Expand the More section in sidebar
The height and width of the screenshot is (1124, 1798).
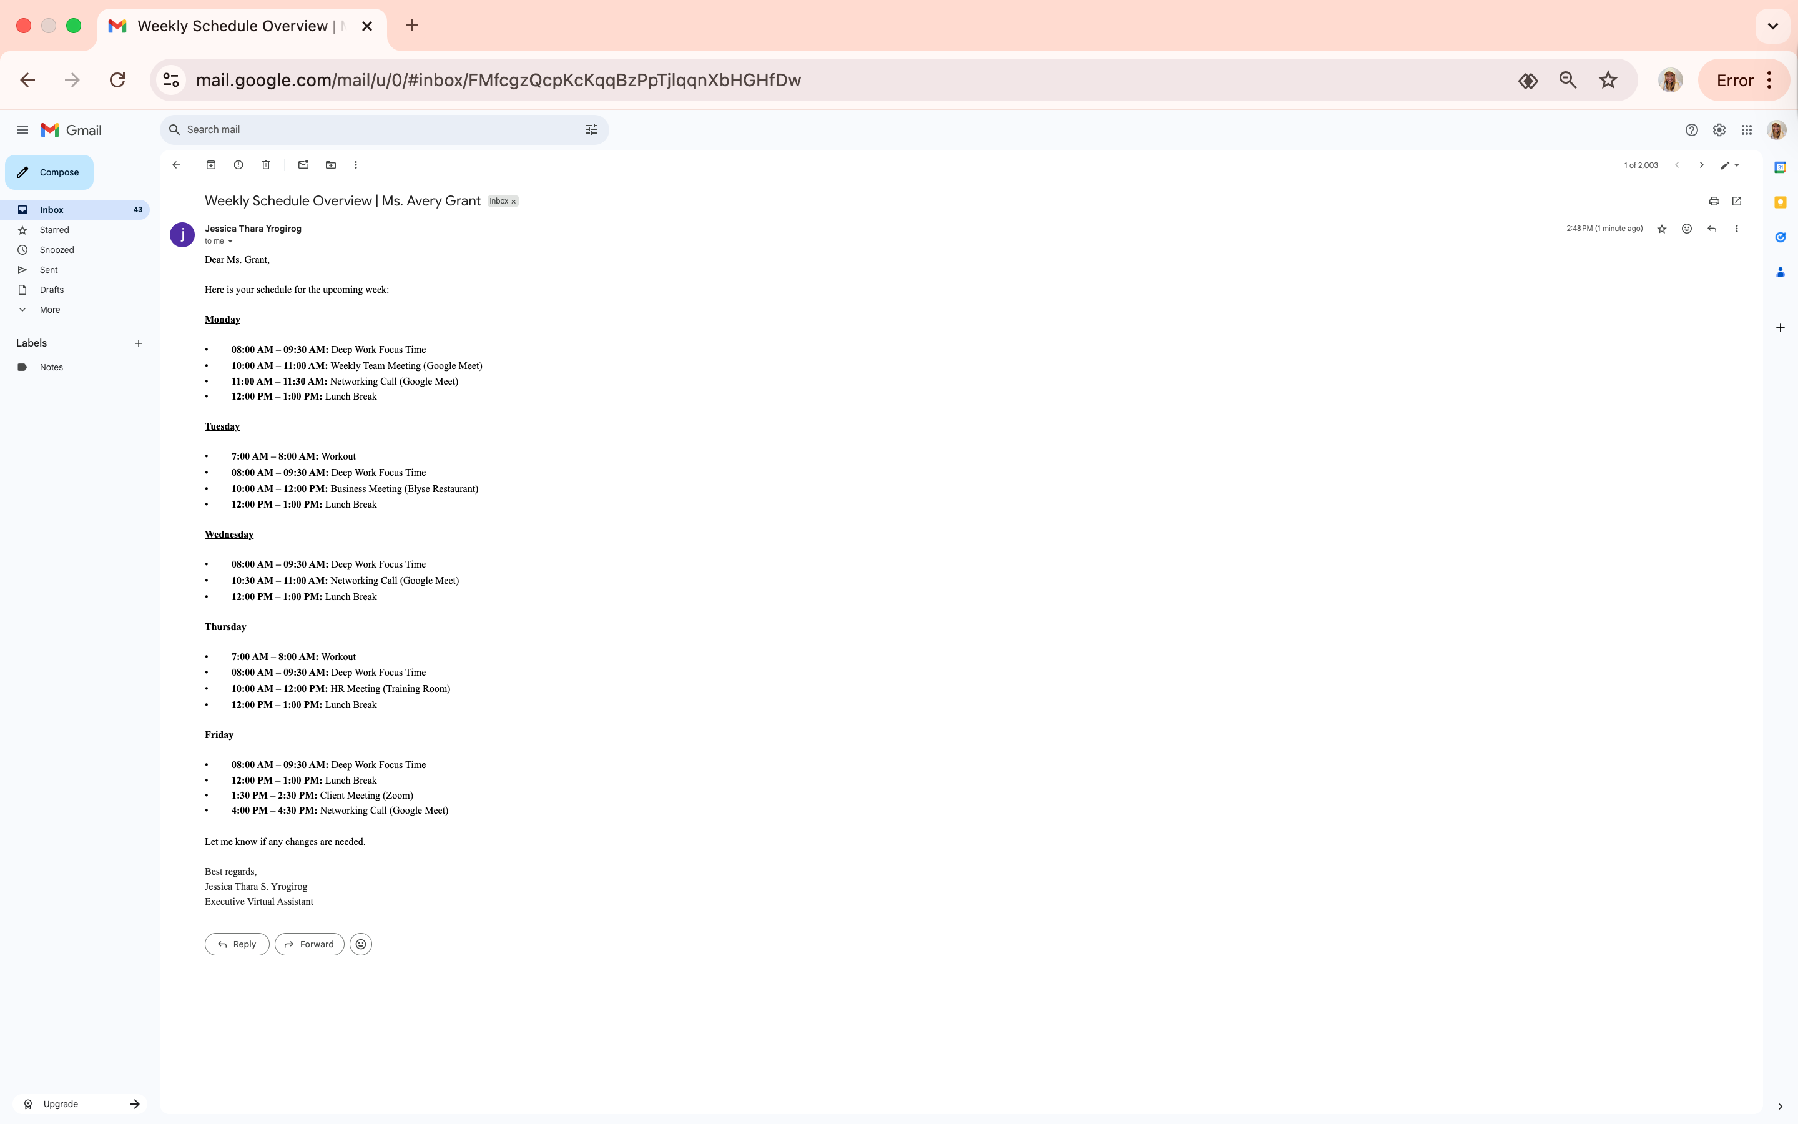[50, 310]
